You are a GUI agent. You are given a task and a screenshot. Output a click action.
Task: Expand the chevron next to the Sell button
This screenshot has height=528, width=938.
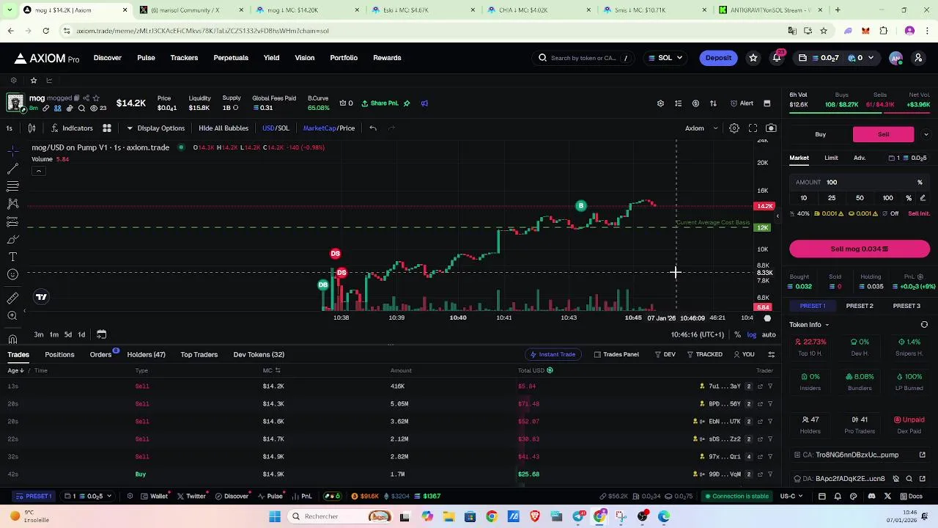click(x=926, y=134)
